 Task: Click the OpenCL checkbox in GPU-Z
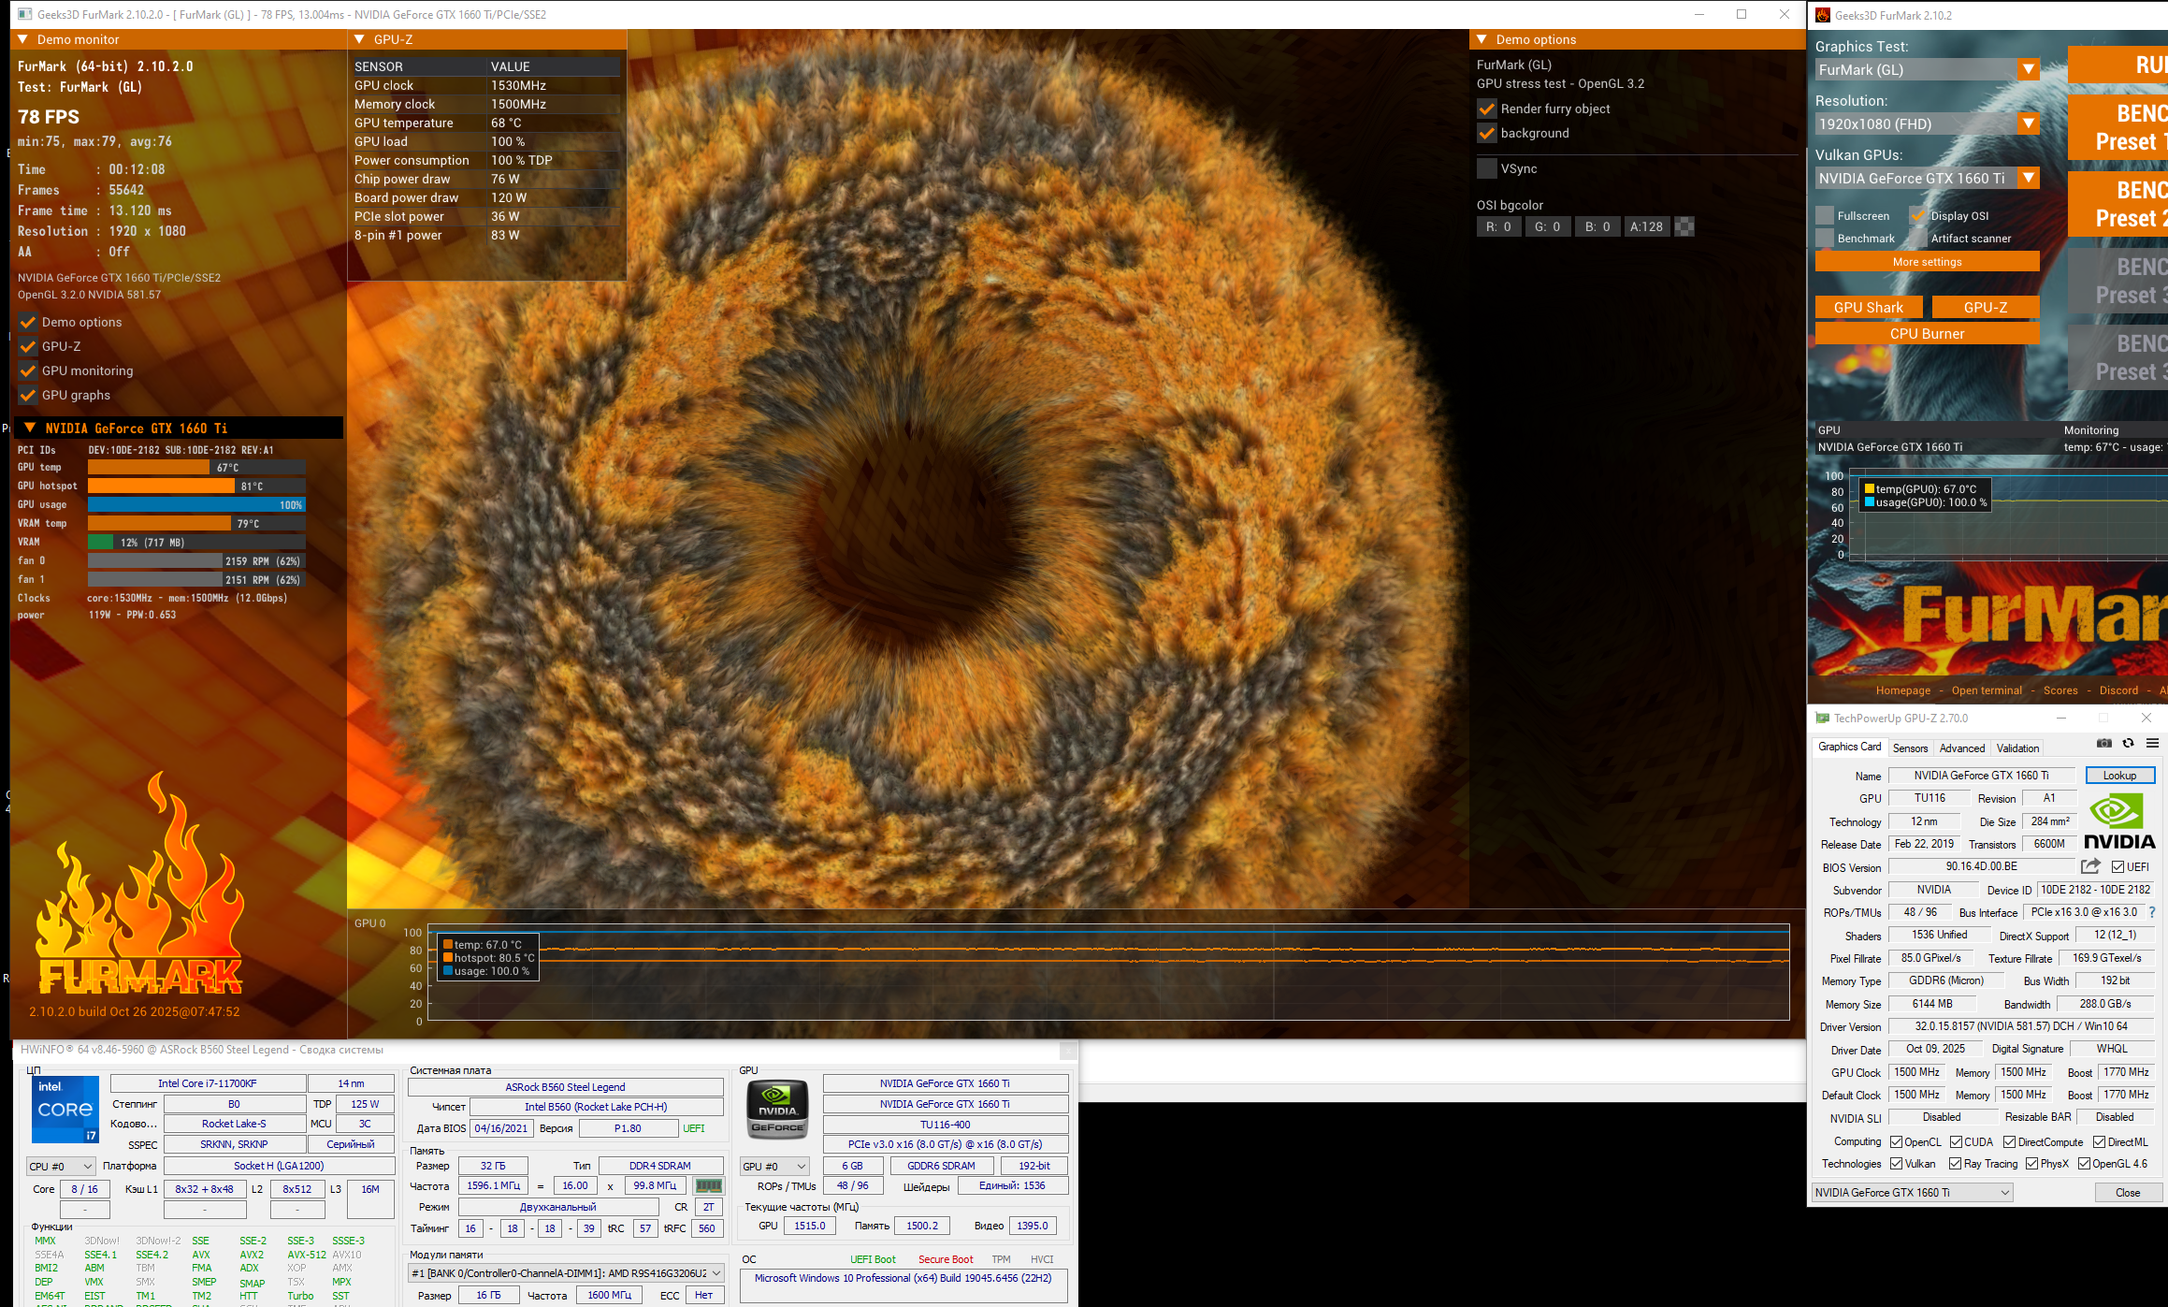[1897, 1142]
